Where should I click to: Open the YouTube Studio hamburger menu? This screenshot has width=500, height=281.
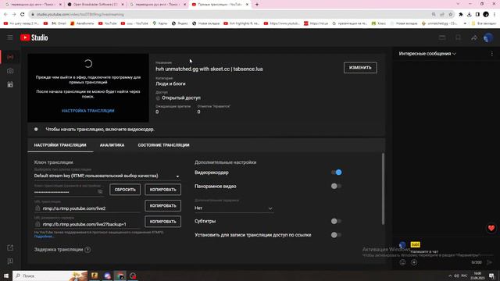click(10, 37)
